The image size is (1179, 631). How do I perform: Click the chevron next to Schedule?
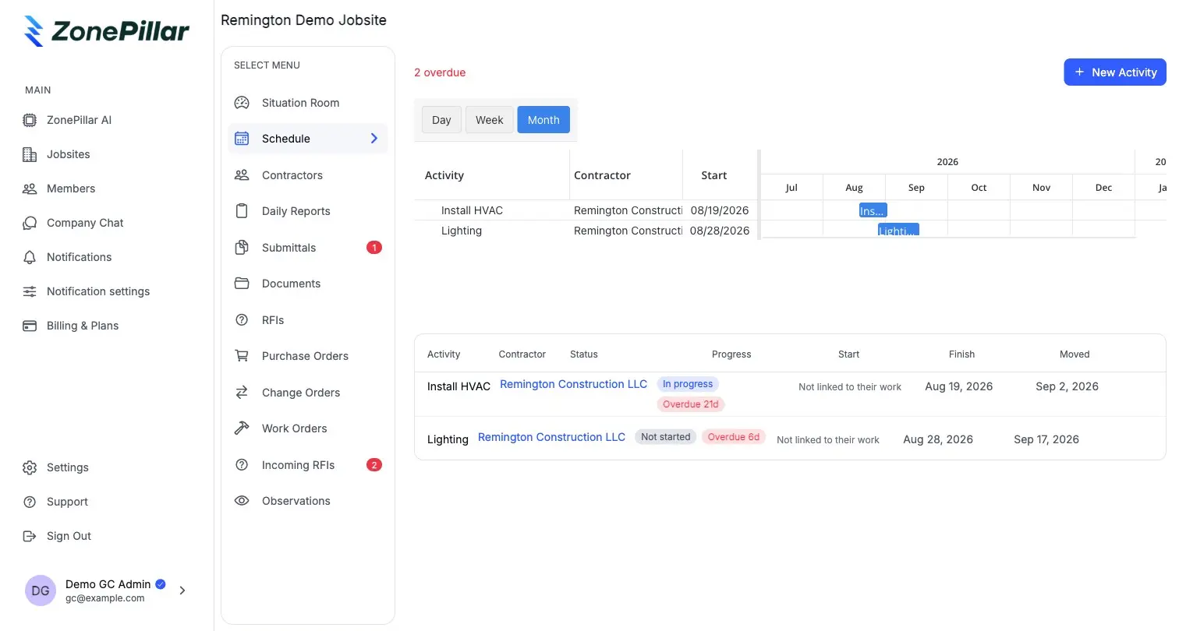point(374,139)
